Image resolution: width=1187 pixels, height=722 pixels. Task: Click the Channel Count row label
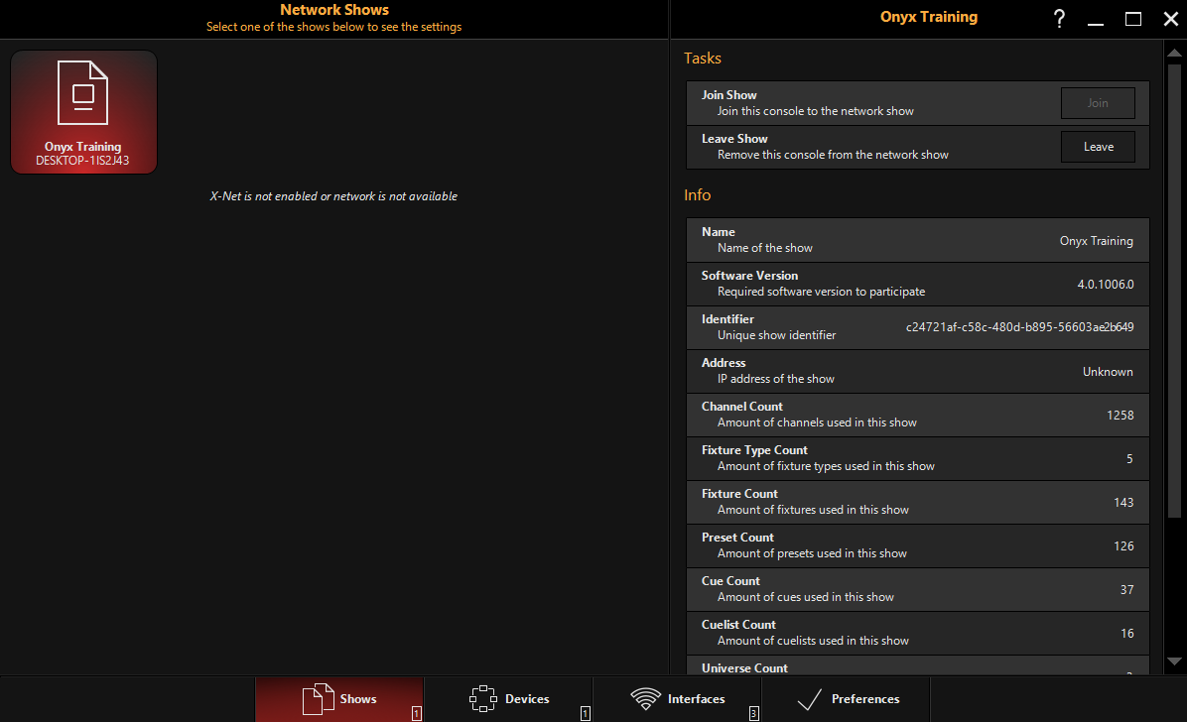coord(741,407)
